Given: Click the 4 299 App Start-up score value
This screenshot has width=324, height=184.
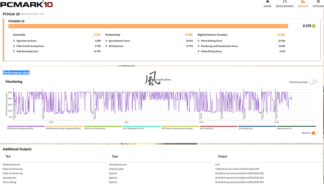Looking at the screenshot, I should [98, 41].
